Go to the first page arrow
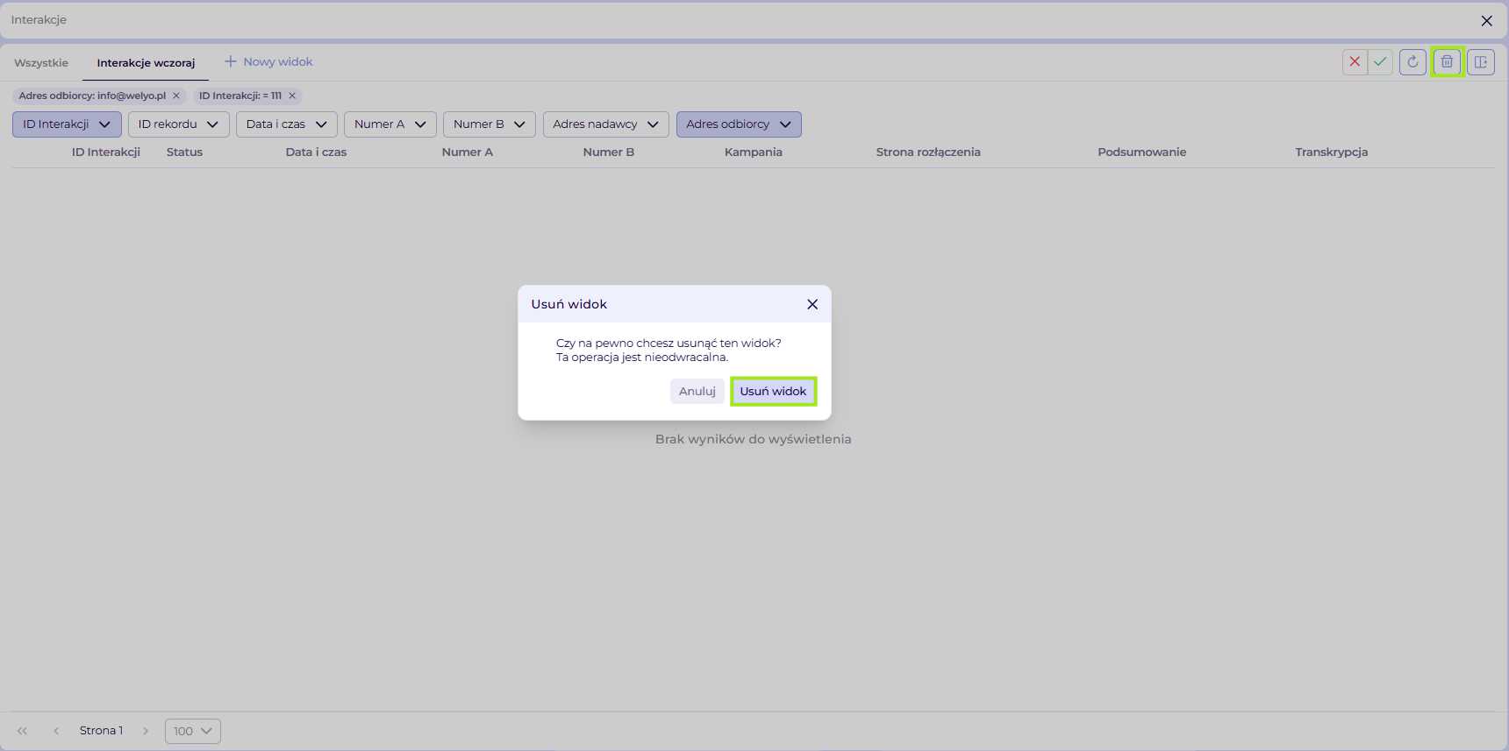This screenshot has width=1509, height=751. (23, 731)
